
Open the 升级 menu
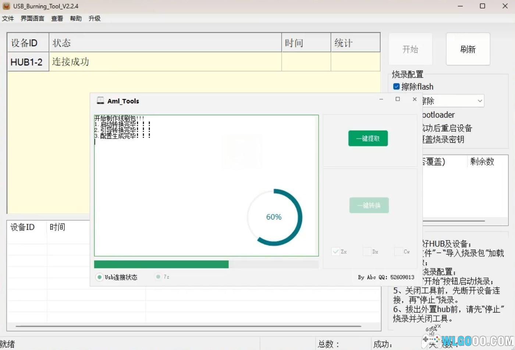pos(95,18)
